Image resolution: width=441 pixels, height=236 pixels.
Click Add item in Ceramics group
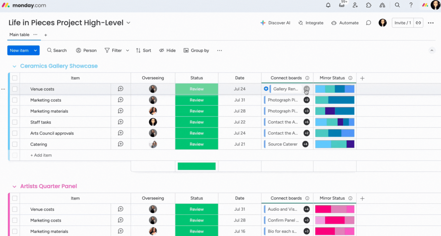point(41,155)
